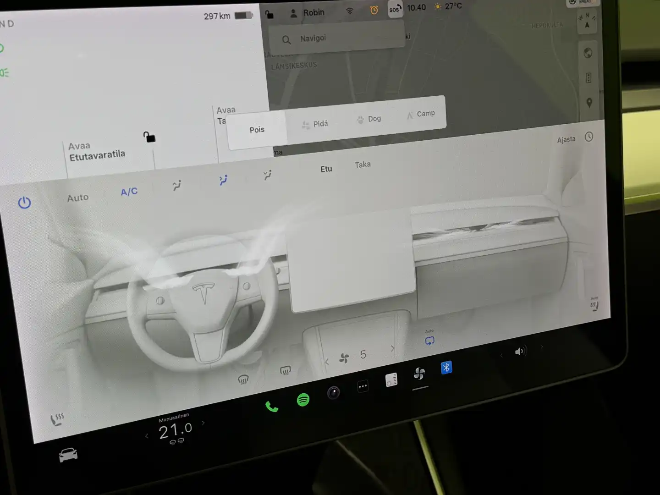Turn volume down with left chevron
The image size is (660, 495).
point(501,355)
